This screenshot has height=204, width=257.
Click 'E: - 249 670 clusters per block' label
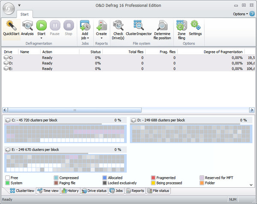pyautogui.click(x=35, y=150)
